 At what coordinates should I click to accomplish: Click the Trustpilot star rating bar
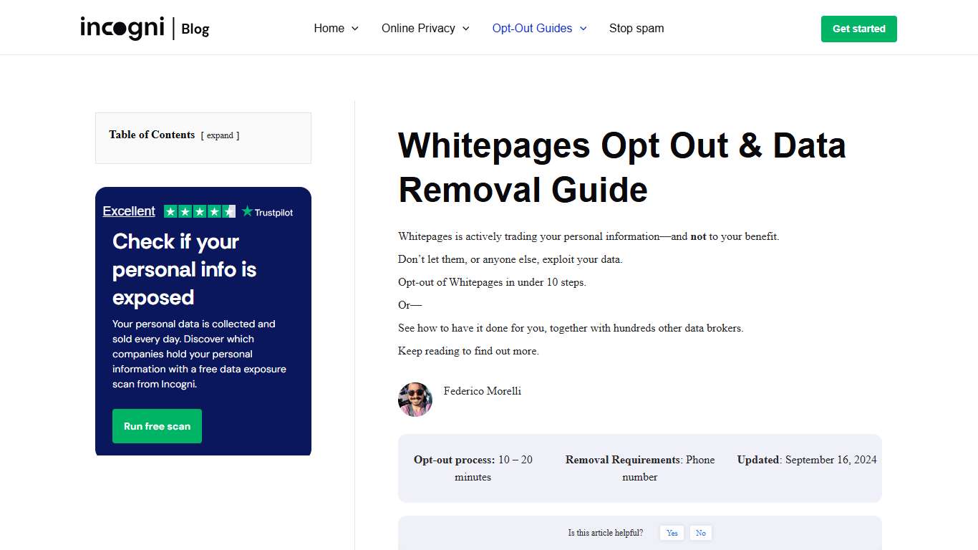point(199,211)
